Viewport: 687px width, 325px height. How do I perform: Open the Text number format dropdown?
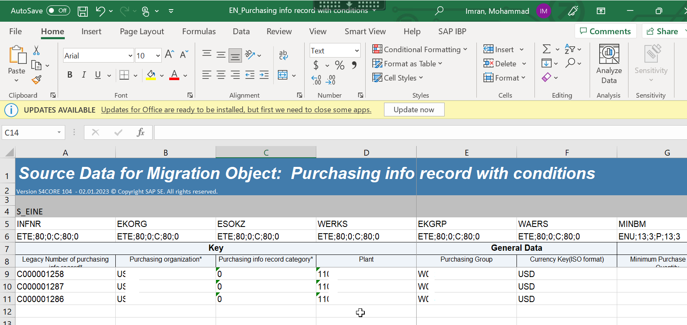[356, 51]
